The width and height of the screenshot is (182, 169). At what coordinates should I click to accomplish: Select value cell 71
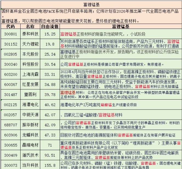point(50,145)
